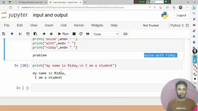Click the 'I am a student' output line
198x111 pixels.
(48, 77)
